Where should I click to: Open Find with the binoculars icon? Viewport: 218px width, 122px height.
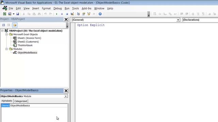[x=39, y=14]
